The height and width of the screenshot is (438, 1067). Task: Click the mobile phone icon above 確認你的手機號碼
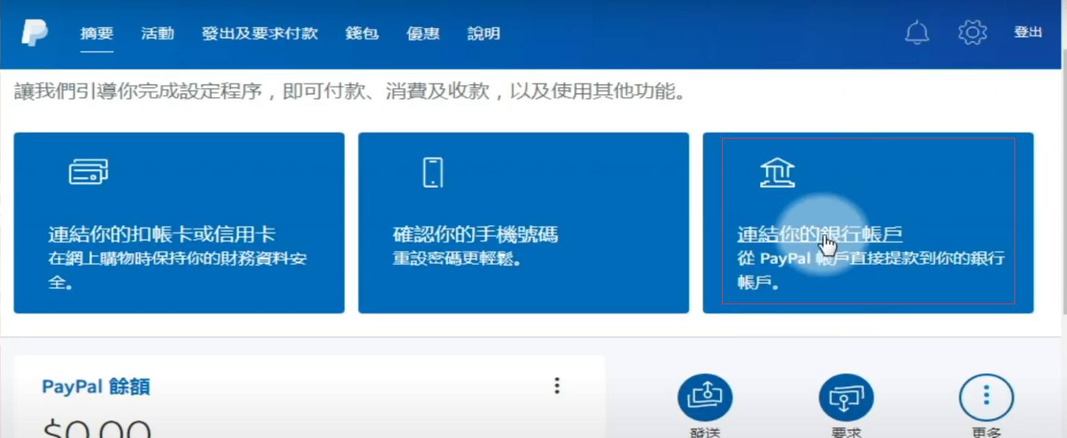(x=434, y=171)
